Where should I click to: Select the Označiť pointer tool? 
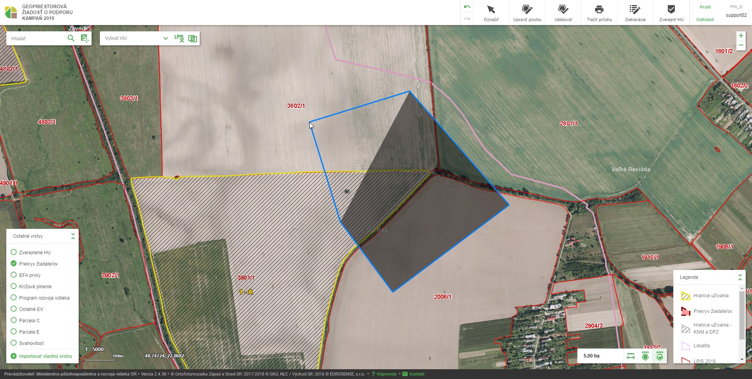(x=491, y=13)
